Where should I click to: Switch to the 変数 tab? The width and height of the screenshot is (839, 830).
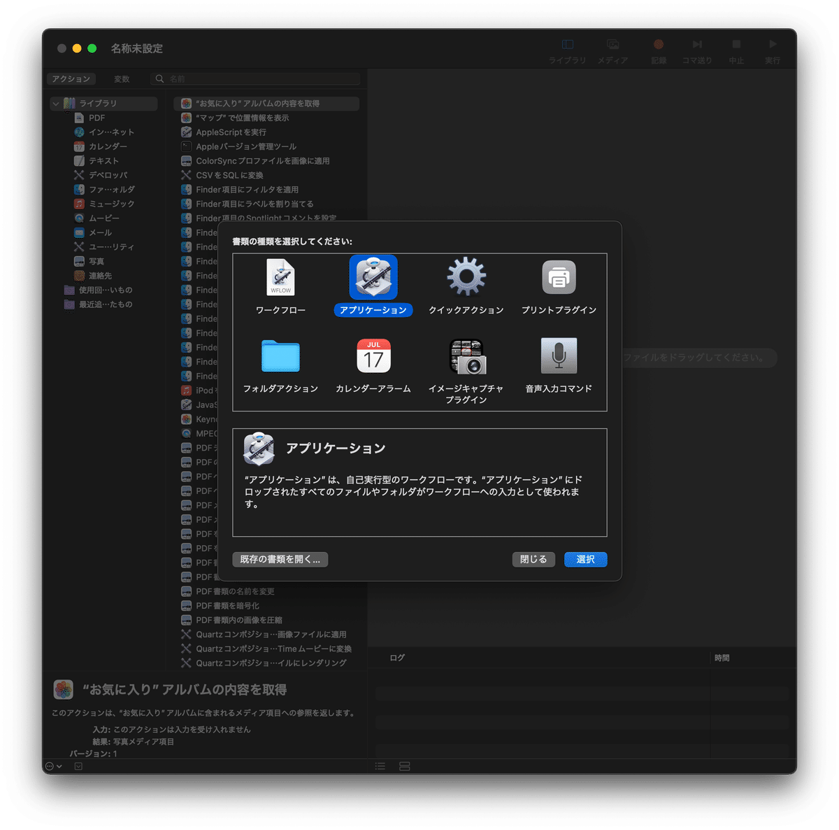(122, 79)
